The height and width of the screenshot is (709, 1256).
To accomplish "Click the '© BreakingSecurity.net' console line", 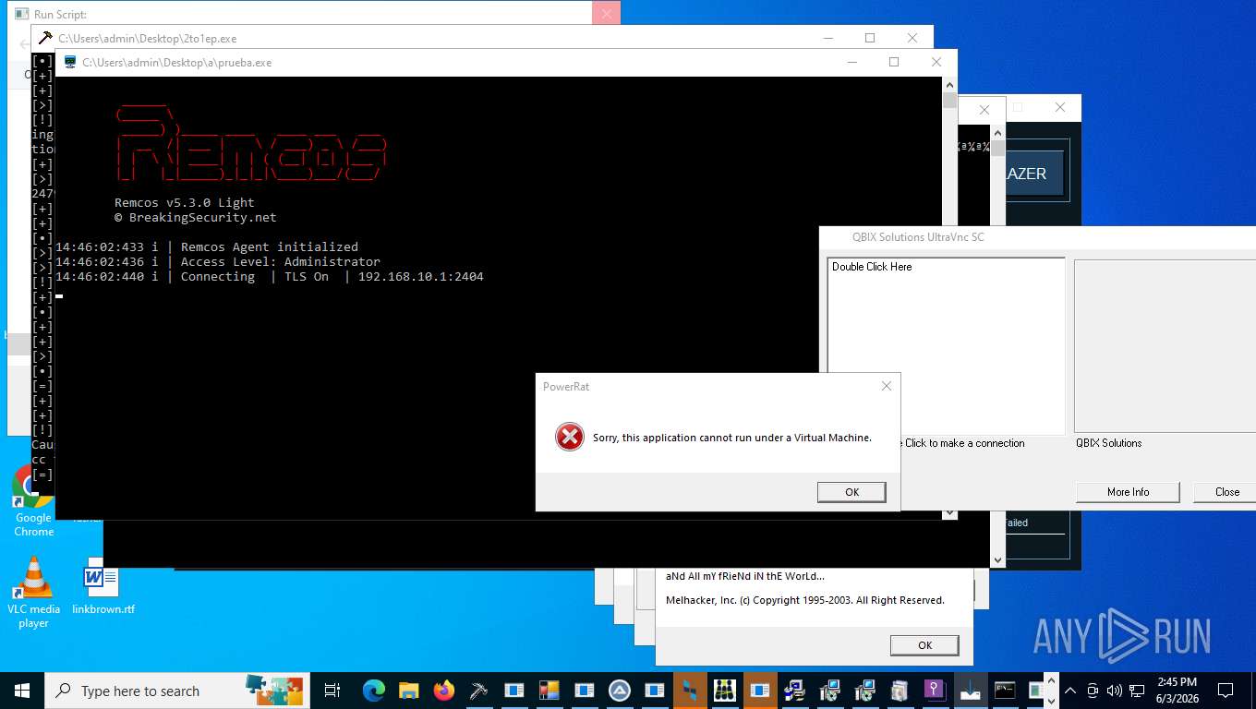I will 196,217.
